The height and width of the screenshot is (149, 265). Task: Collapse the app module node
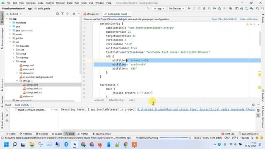click(x=7, y=19)
